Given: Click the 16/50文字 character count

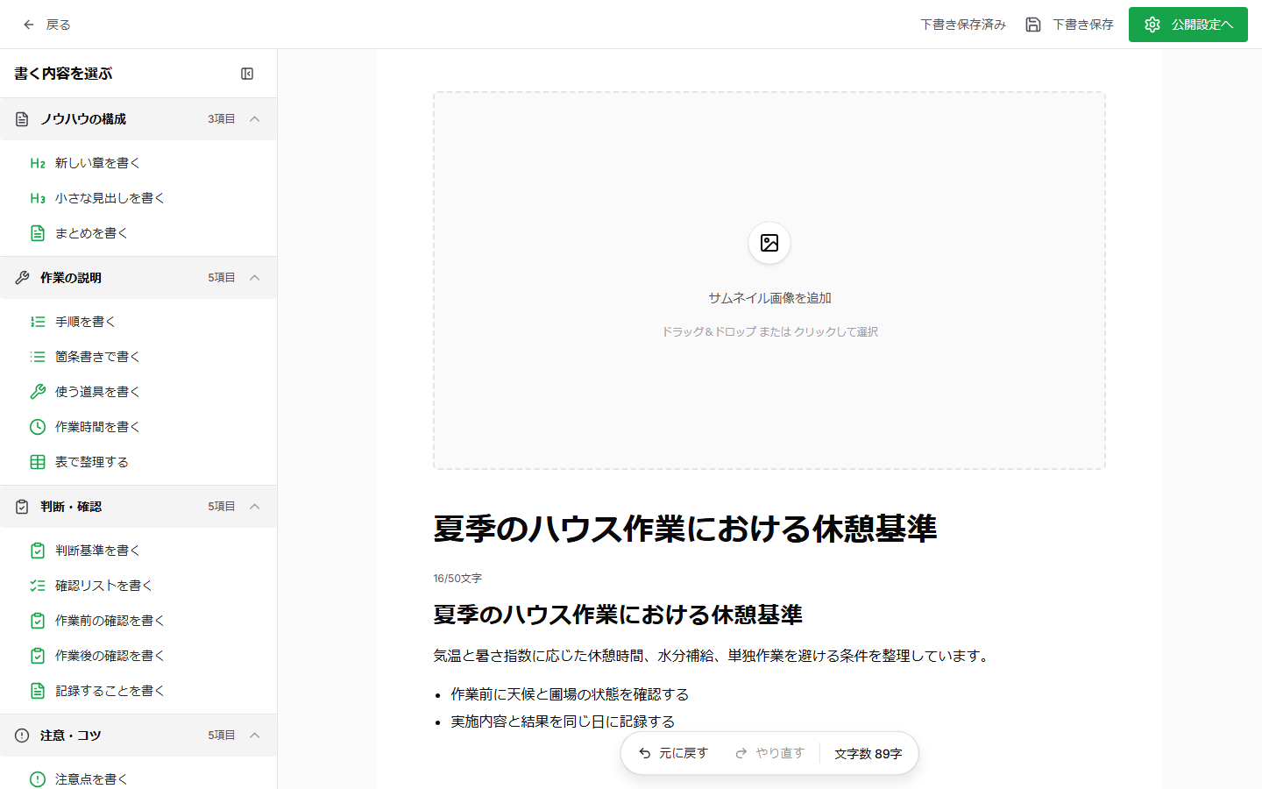Looking at the screenshot, I should click(457, 579).
